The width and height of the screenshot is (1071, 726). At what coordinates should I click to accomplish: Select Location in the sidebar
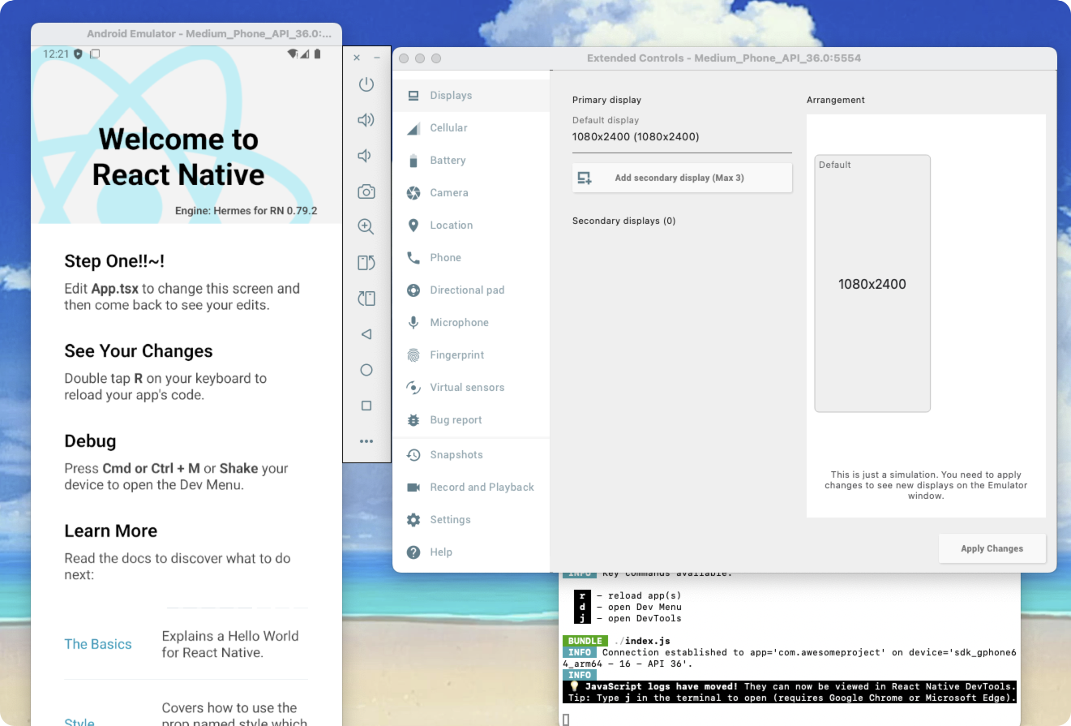coord(451,226)
